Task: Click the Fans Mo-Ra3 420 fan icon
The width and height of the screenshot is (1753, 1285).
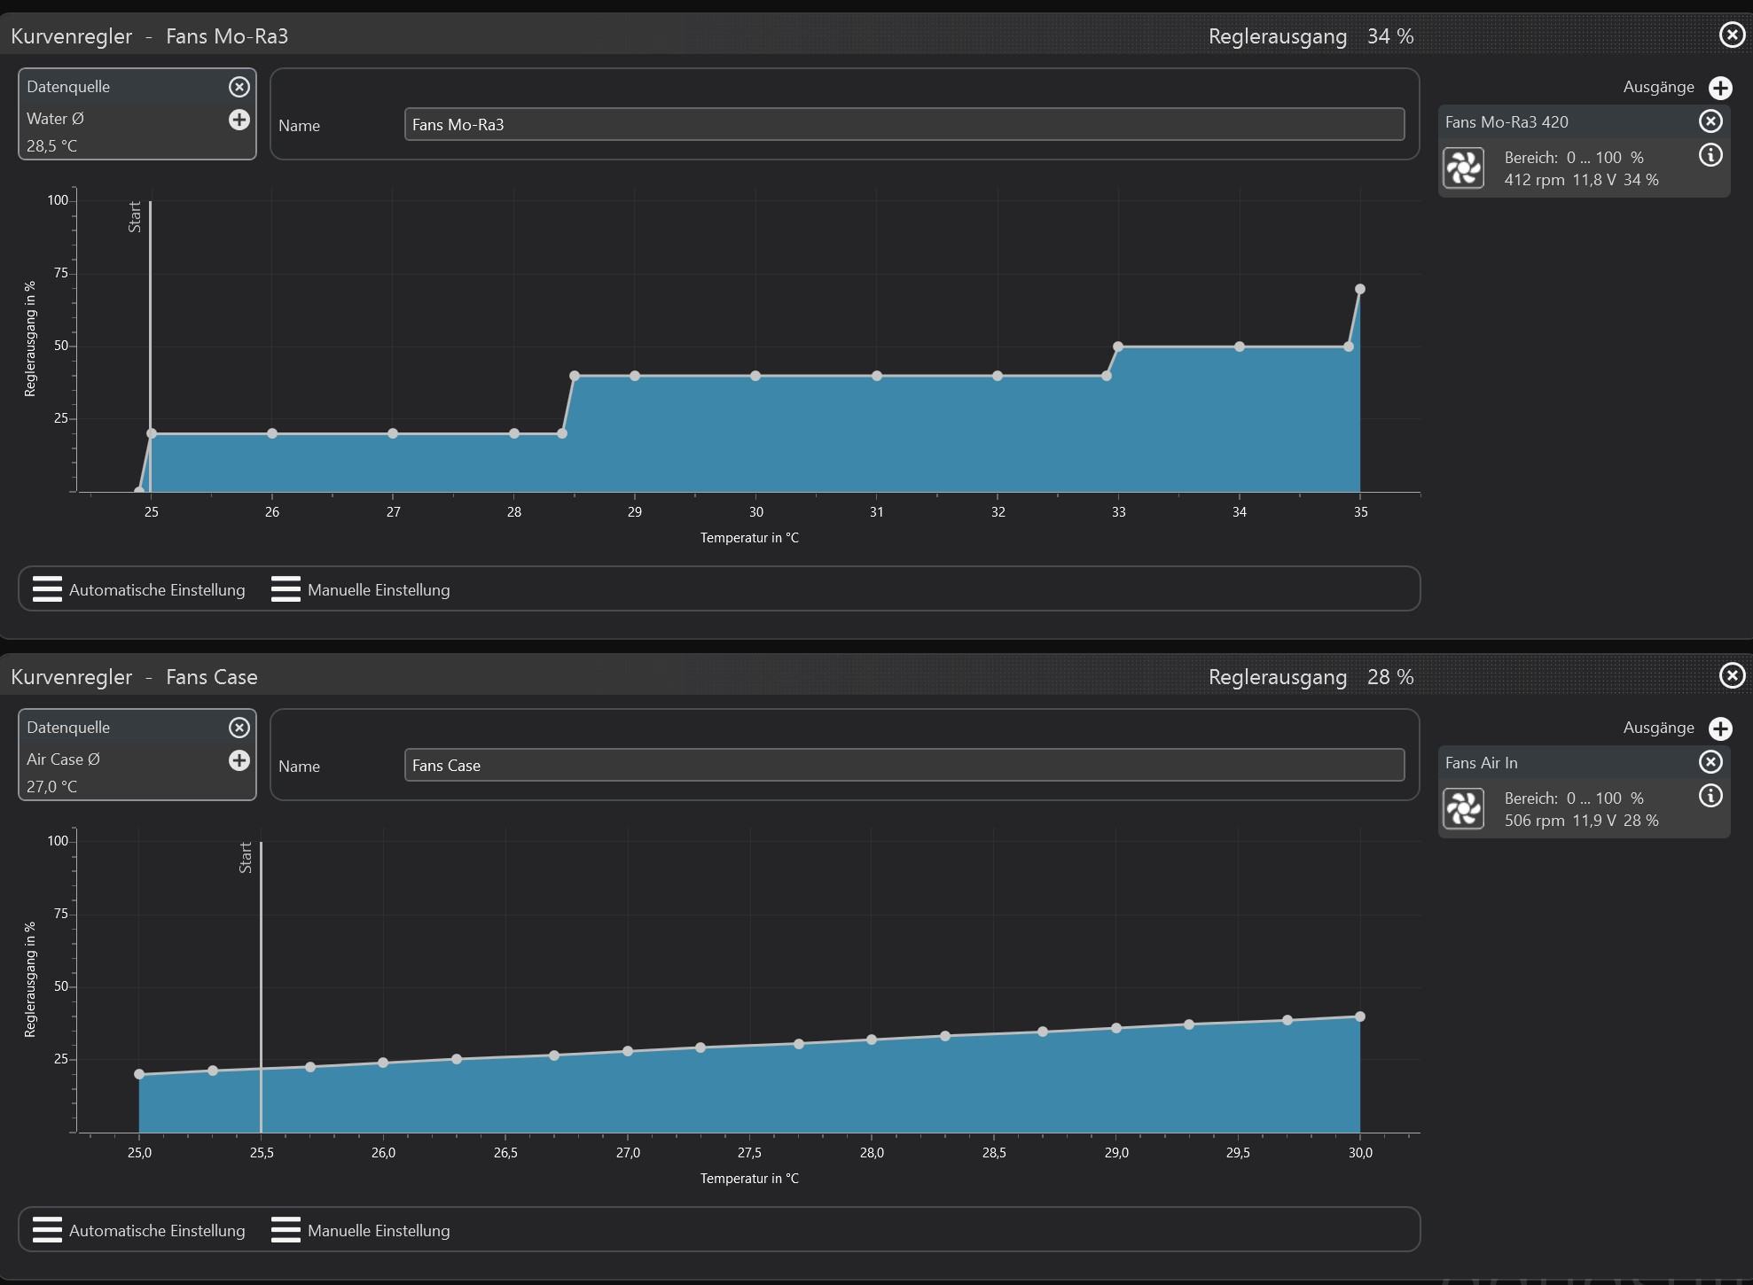Action: click(1463, 168)
